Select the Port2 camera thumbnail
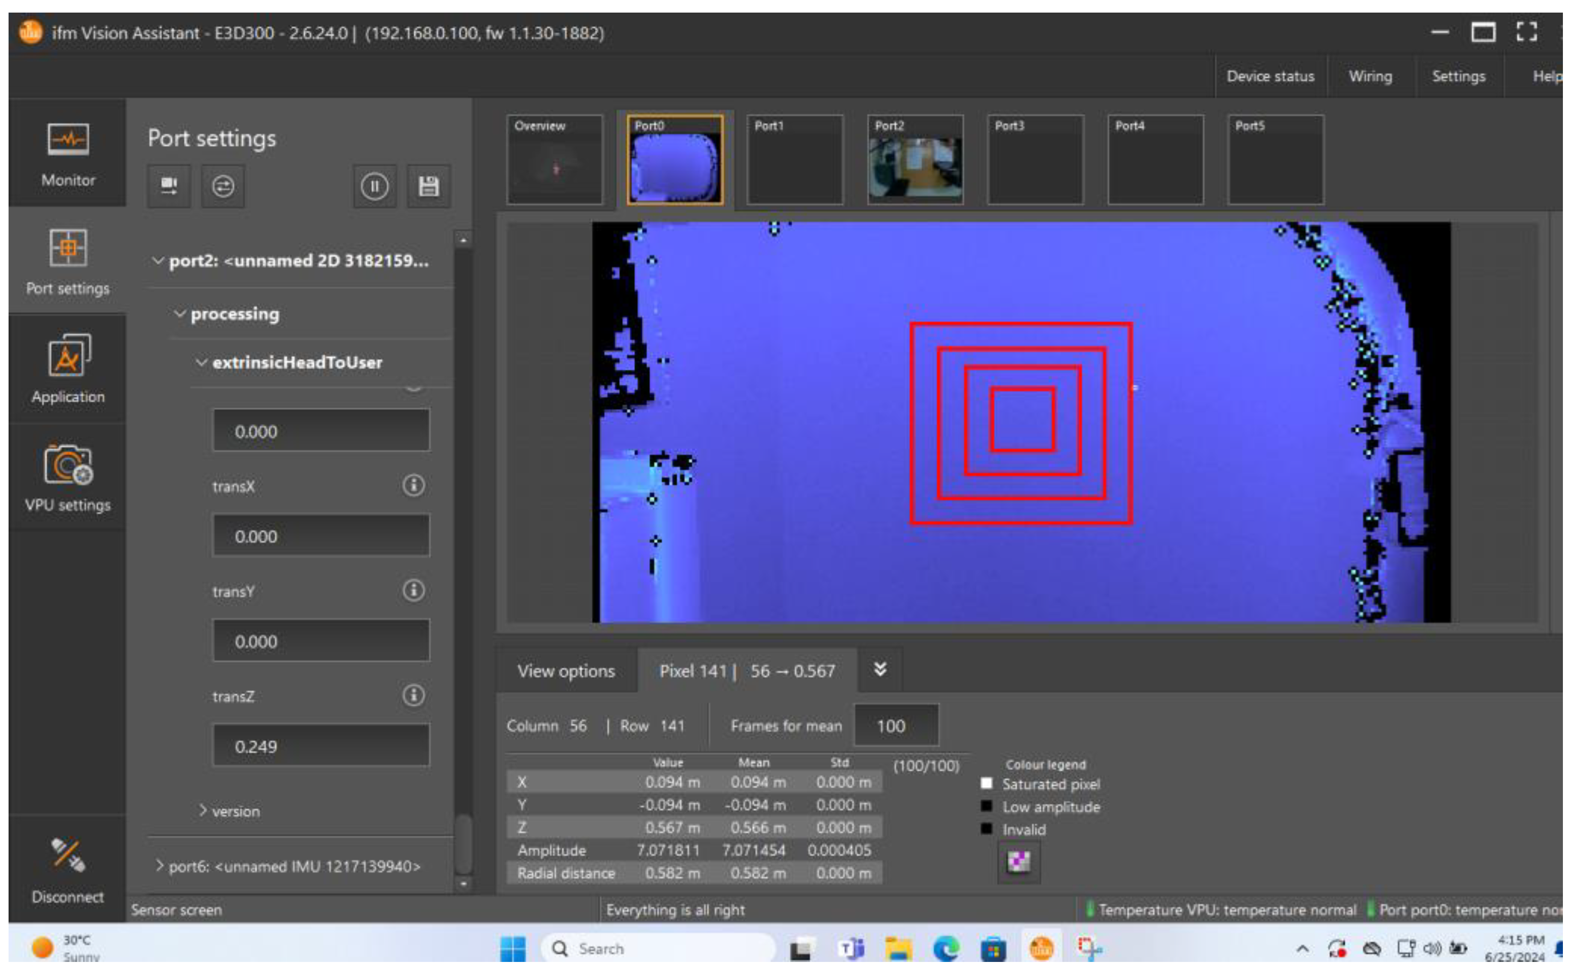The height and width of the screenshot is (970, 1576). pyautogui.click(x=915, y=160)
